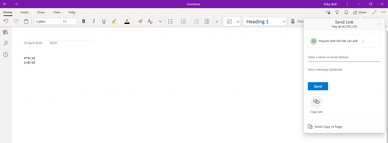Toggle Bold formatting
Image resolution: width=388 pixels, height=143 pixels.
pos(84,22)
